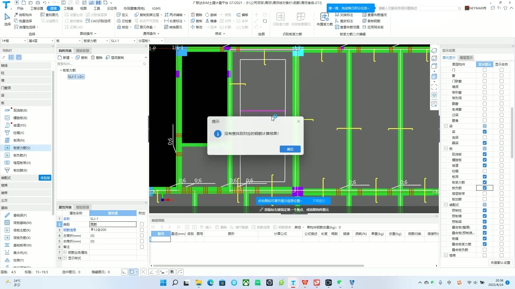This screenshot has height=289, width=515.
Task: Click the 云检查 icon
Action: tap(119, 21)
